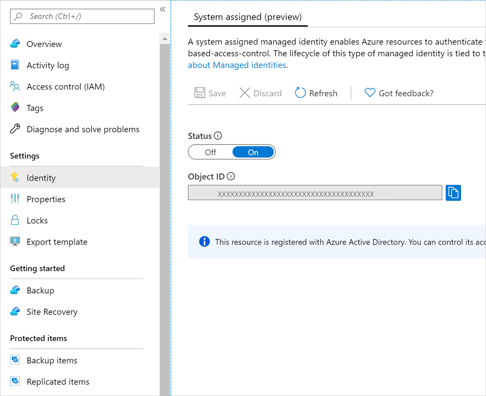Open Properties in Settings menu
This screenshot has width=486, height=396.
(x=46, y=199)
